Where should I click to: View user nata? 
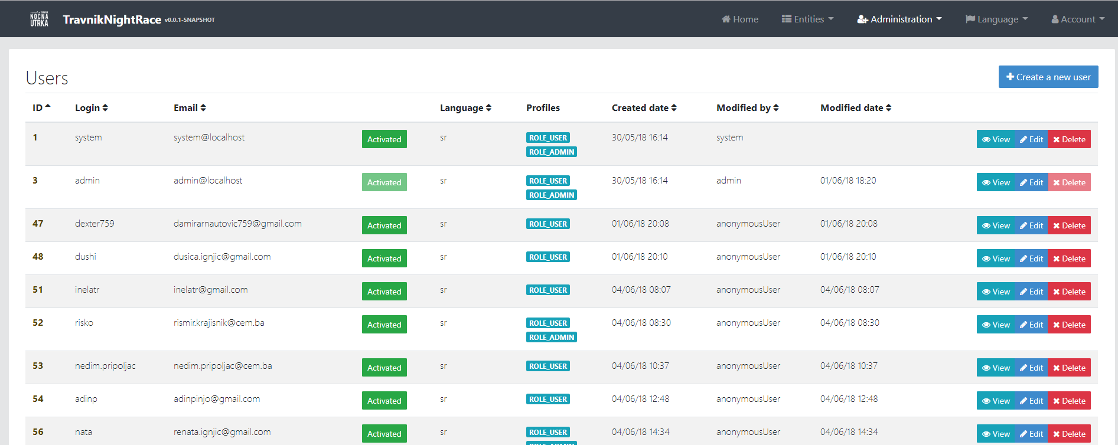pyautogui.click(x=996, y=434)
